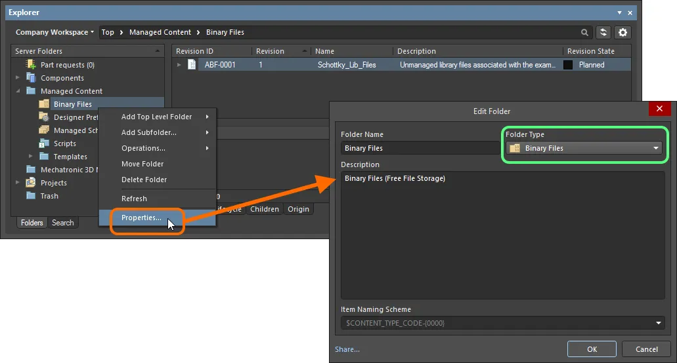Click the Planned revision state color swatch

coord(568,65)
